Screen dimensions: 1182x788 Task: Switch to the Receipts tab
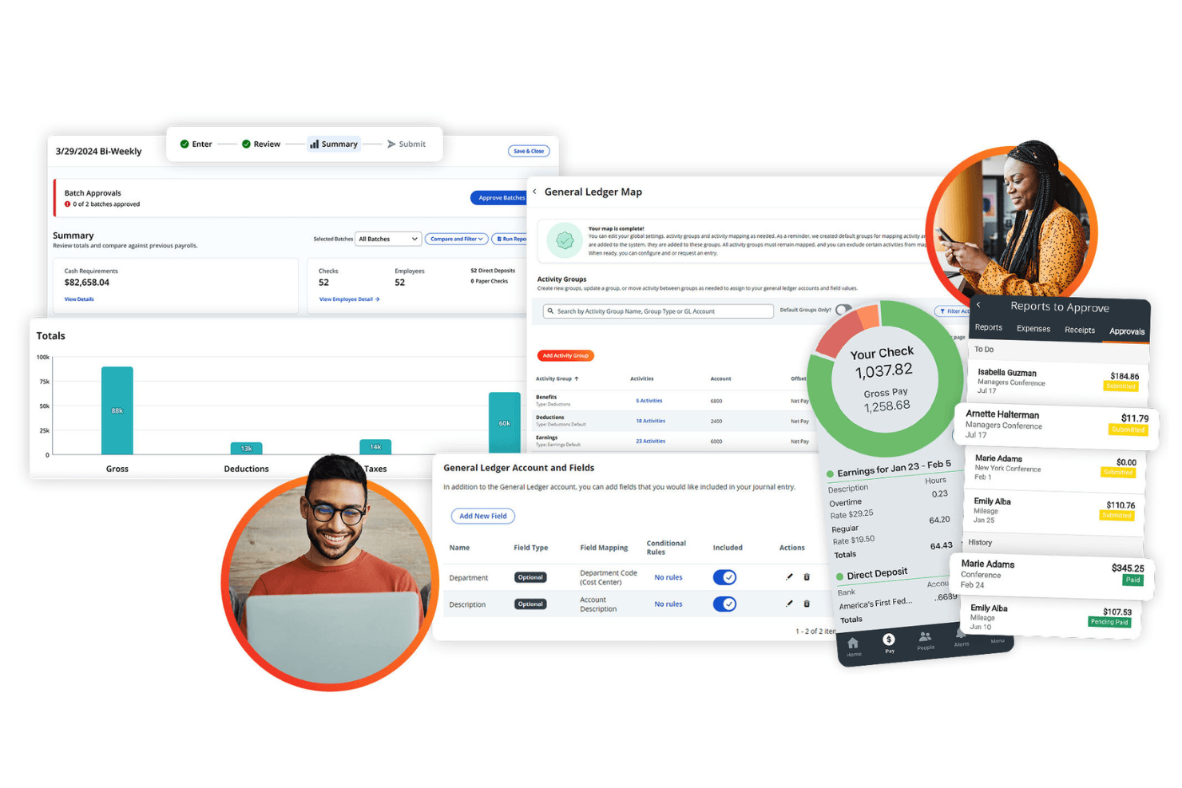click(x=1080, y=330)
